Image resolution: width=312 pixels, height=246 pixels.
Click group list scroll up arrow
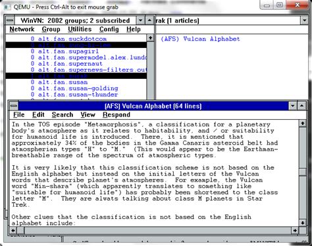[x=150, y=38]
